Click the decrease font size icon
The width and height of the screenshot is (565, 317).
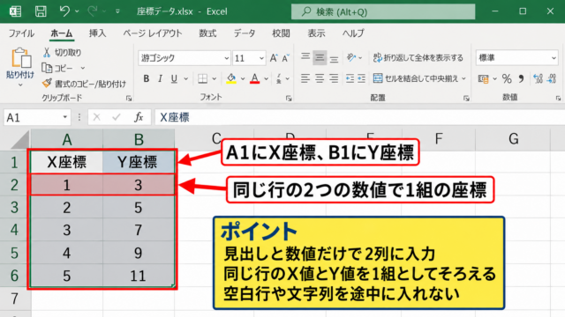285,58
